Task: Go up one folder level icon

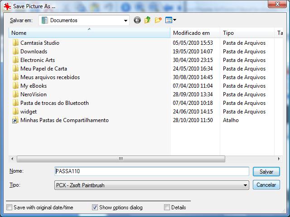Action: (x=148, y=20)
